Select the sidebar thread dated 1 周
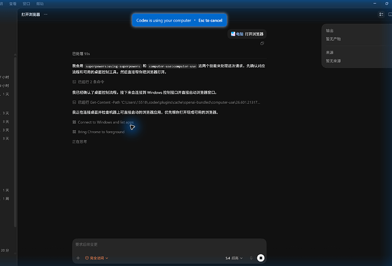The width and height of the screenshot is (392, 266). tap(6, 199)
